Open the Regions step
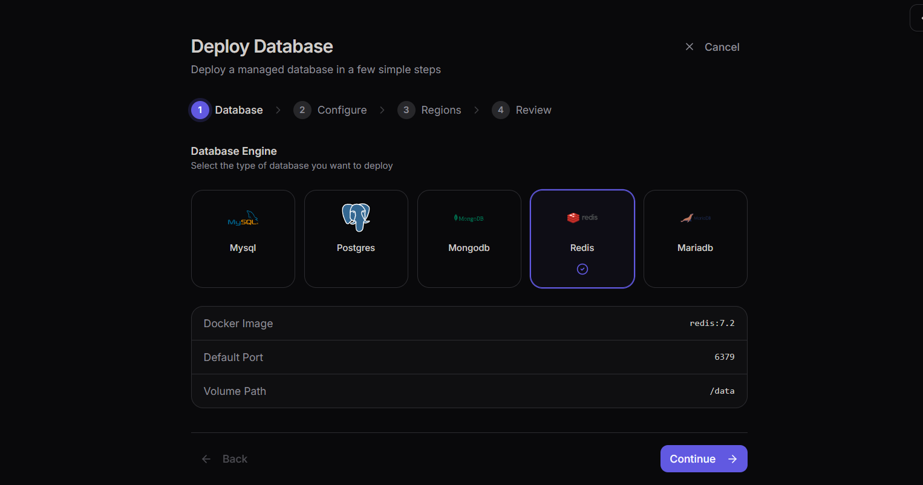 [x=441, y=109]
